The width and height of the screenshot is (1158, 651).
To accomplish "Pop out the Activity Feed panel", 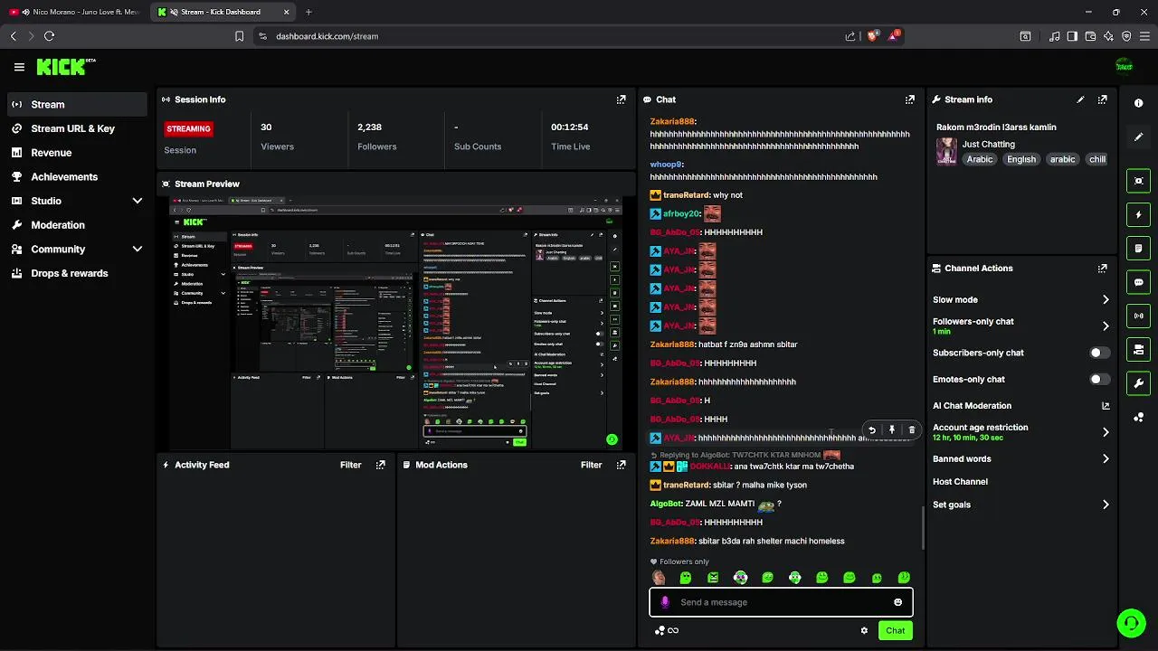I will [x=380, y=465].
